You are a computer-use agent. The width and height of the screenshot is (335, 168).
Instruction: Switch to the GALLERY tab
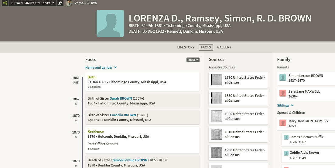(224, 47)
